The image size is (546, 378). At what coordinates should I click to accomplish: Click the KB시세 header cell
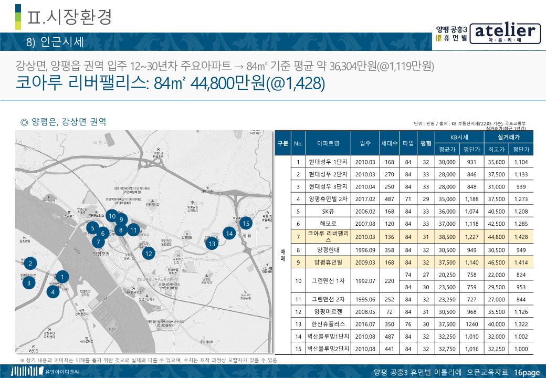[459, 137]
